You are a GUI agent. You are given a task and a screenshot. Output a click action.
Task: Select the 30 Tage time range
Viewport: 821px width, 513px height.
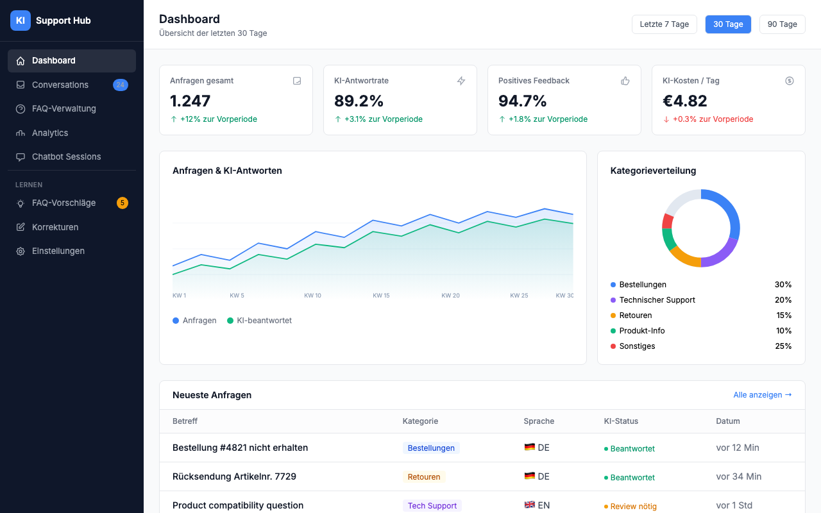point(728,24)
